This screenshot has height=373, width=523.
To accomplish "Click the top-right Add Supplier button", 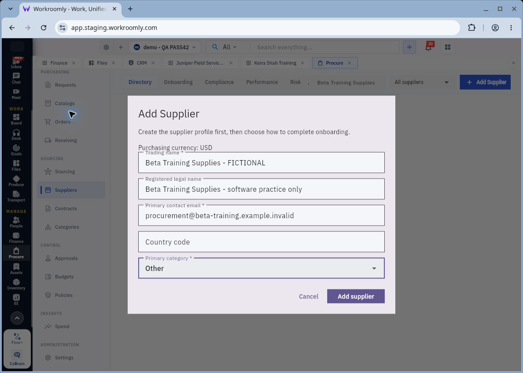I will coord(485,82).
